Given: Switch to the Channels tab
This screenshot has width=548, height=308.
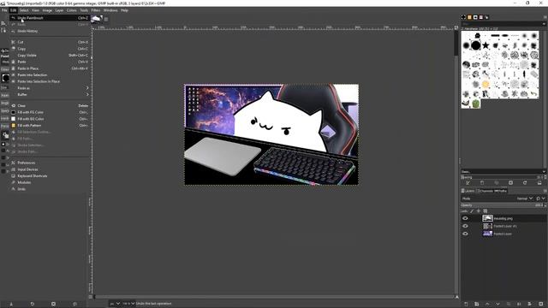Looking at the screenshot, I should [485, 191].
